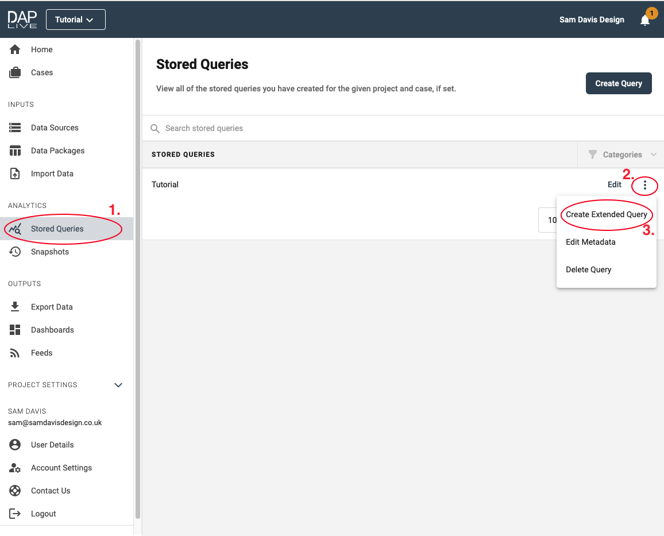Click the sam@samdavisdesign.co.uk email text
Image resolution: width=664 pixels, height=536 pixels.
55,422
